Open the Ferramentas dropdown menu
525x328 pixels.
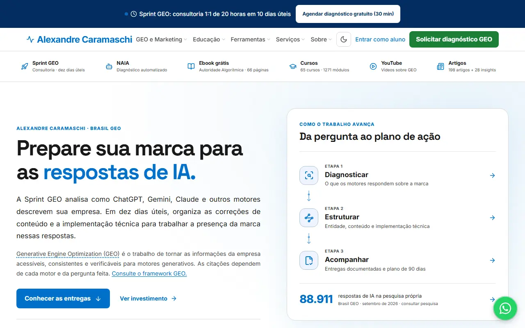[x=251, y=39]
